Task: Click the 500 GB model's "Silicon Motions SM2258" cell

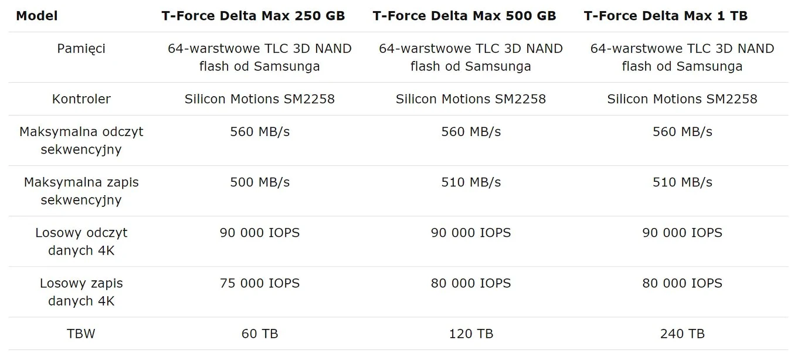Action: 471,99
